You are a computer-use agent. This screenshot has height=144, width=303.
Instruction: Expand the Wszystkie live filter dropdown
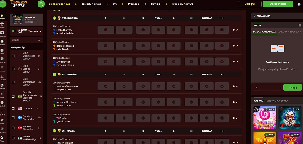tap(35, 31)
